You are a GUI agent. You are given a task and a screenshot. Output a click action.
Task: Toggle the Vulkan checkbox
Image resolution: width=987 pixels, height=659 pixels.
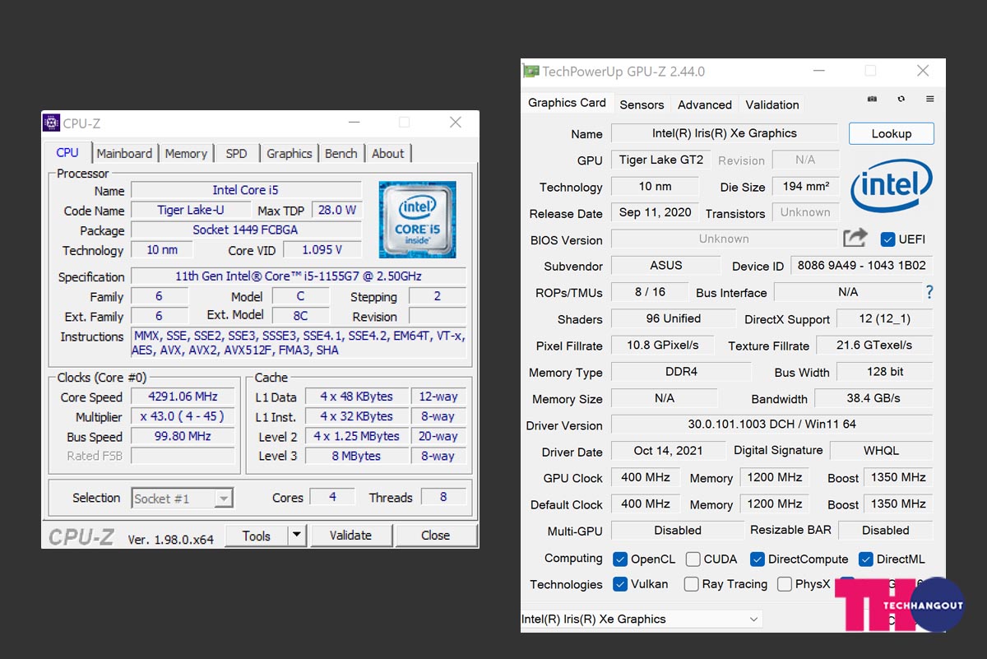[620, 585]
